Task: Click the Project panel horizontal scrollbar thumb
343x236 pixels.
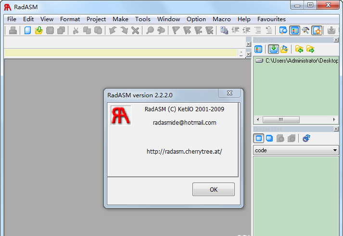Action: (281, 119)
